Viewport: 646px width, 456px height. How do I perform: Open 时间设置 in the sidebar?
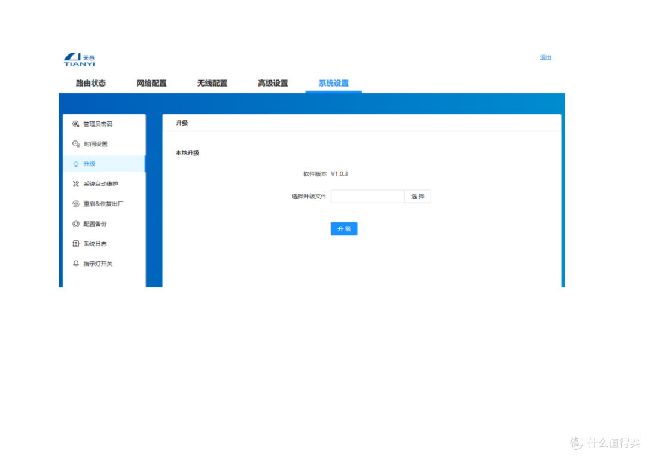coord(104,143)
